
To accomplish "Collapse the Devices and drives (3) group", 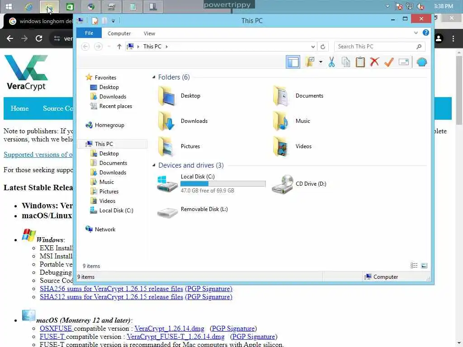I will 154,165.
